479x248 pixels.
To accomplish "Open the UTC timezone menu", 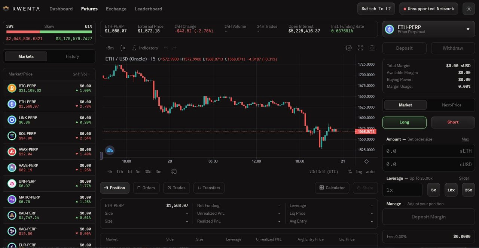I will tap(324, 171).
